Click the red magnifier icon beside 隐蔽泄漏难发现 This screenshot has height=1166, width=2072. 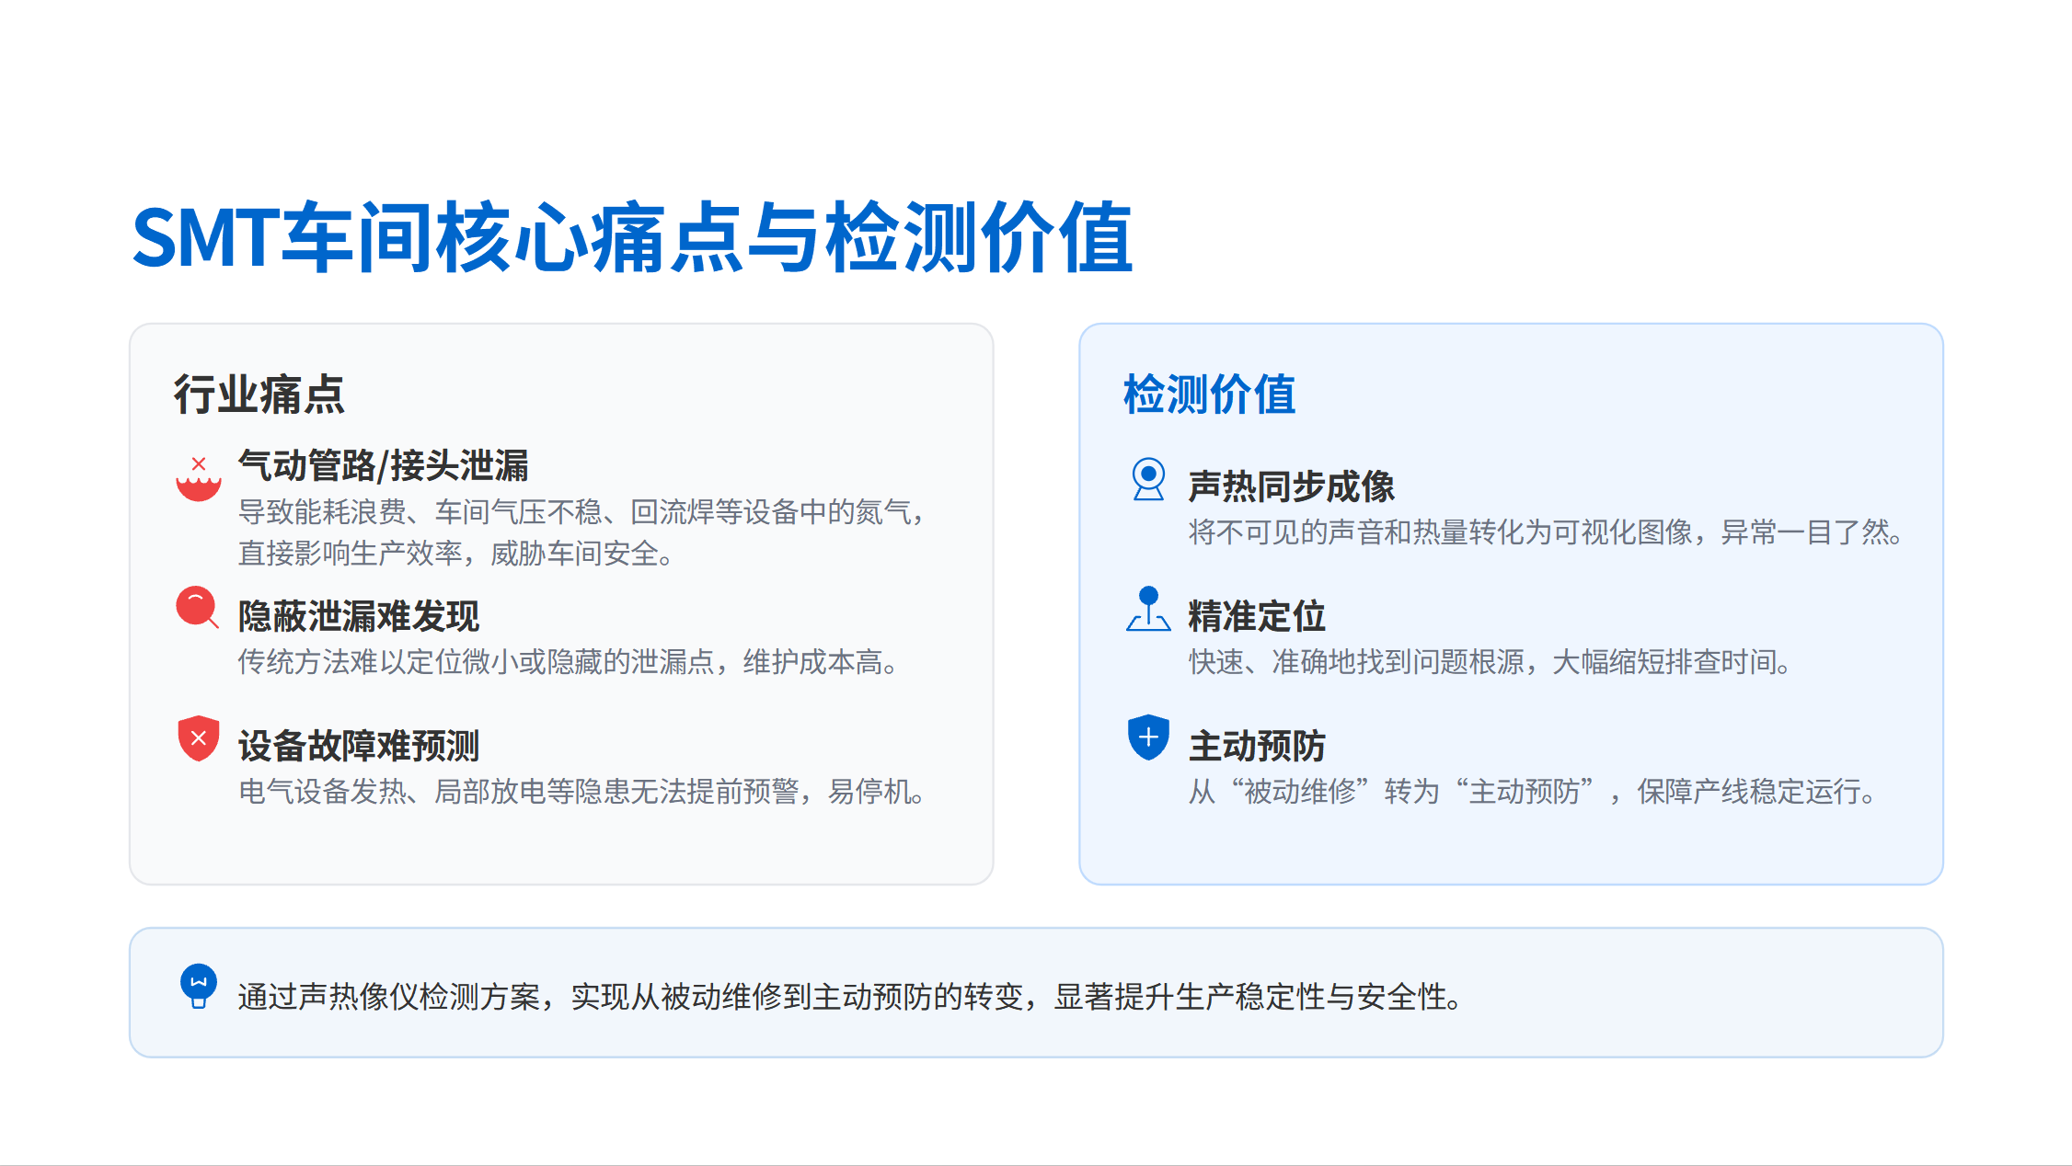click(196, 607)
